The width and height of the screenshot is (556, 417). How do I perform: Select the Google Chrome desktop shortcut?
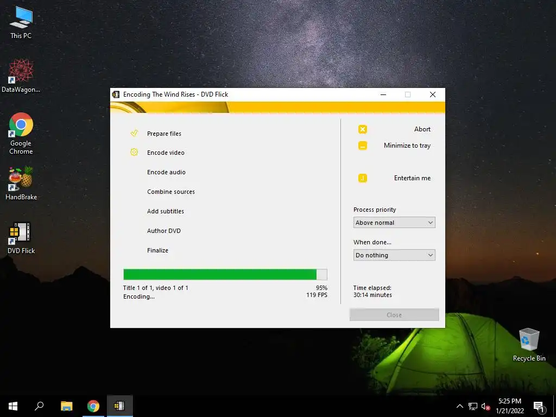[x=21, y=134]
